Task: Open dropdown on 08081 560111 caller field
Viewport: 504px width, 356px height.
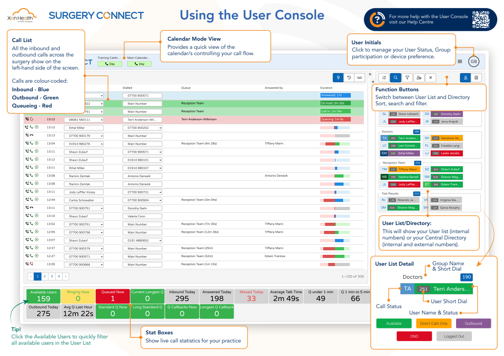Action: click(102, 120)
